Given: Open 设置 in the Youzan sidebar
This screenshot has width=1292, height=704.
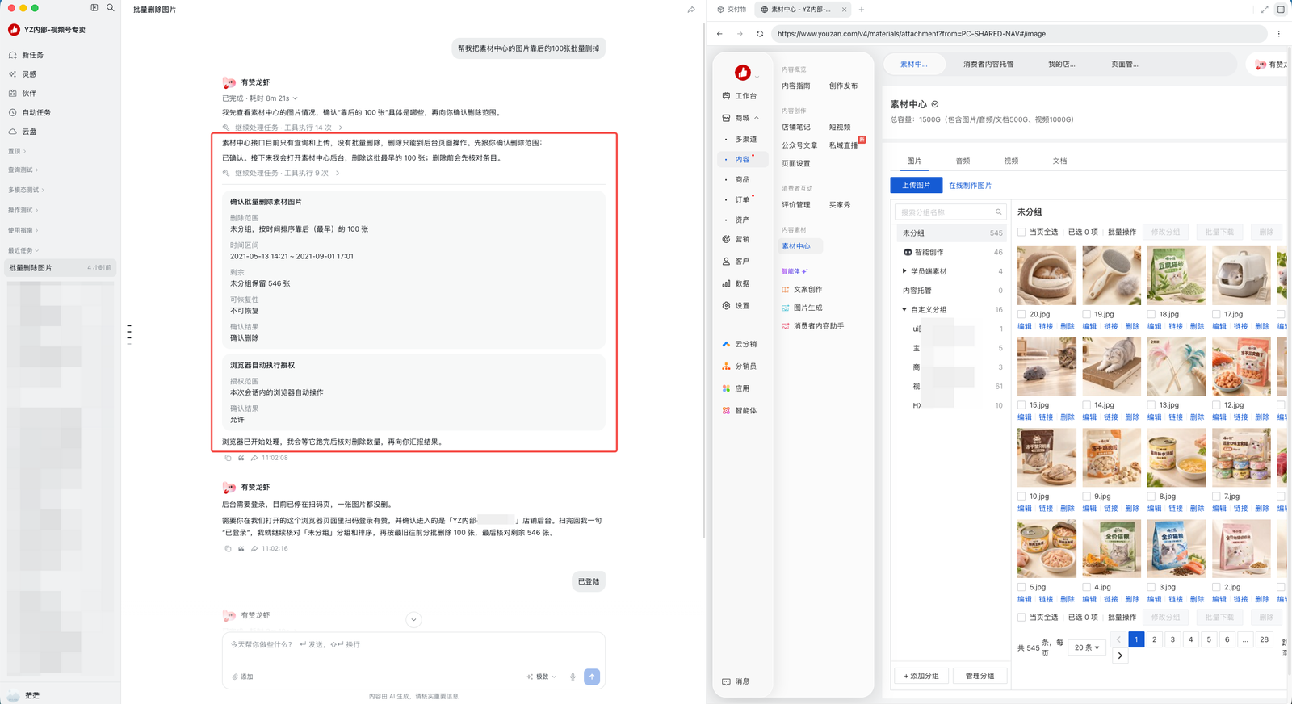Looking at the screenshot, I should 736,306.
